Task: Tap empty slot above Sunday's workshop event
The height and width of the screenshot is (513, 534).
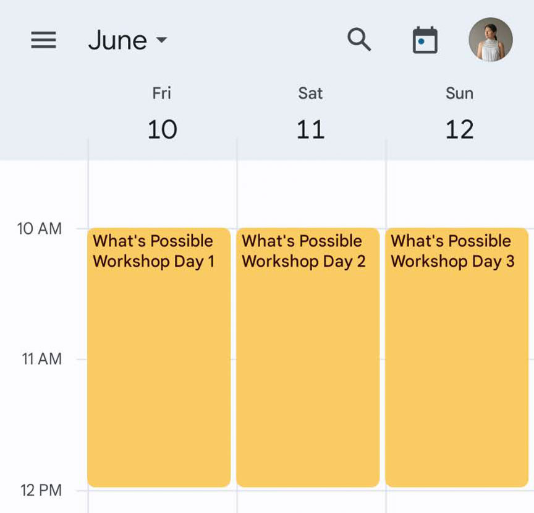Action: pyautogui.click(x=460, y=194)
